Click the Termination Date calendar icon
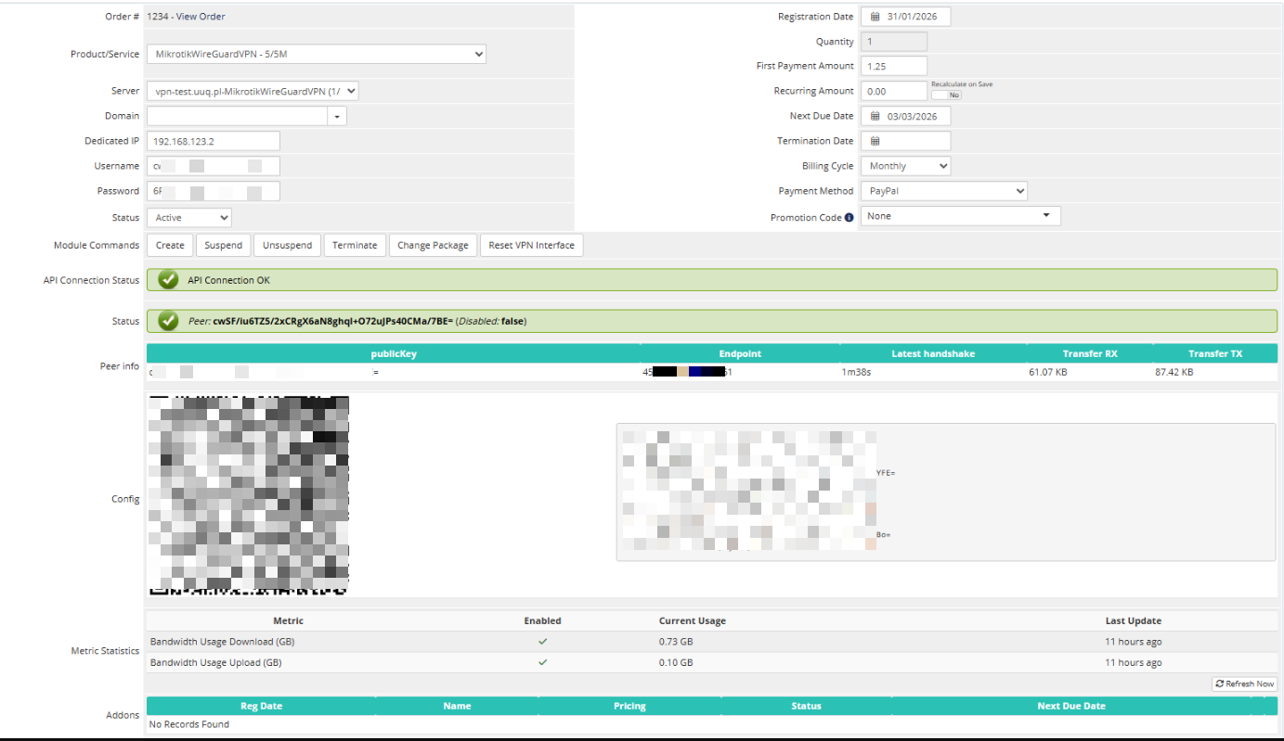This screenshot has height=741, width=1284. coord(875,142)
